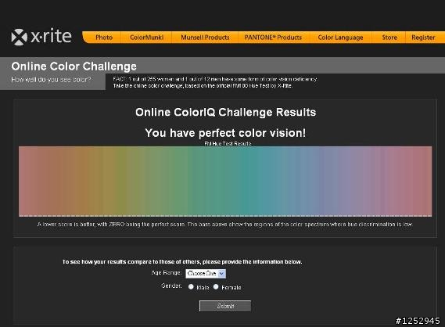
Task: Click 'How well do you see color?' text
Action: tap(51, 80)
